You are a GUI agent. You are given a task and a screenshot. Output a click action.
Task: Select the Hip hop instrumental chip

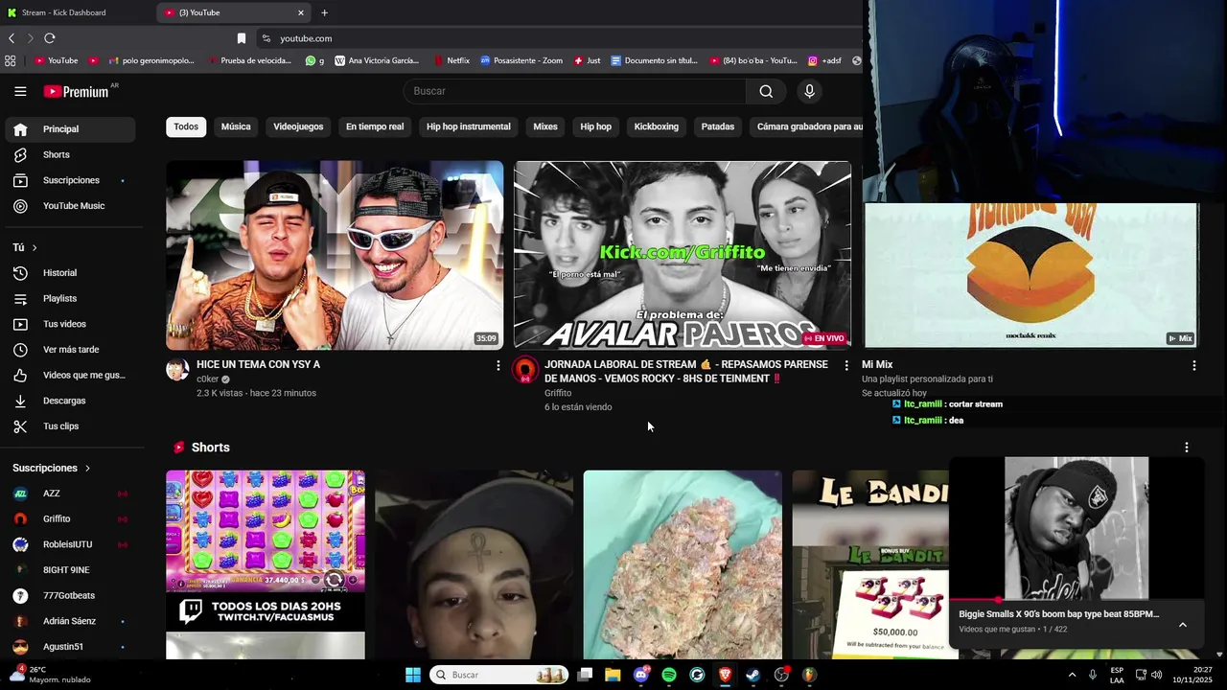pos(469,126)
